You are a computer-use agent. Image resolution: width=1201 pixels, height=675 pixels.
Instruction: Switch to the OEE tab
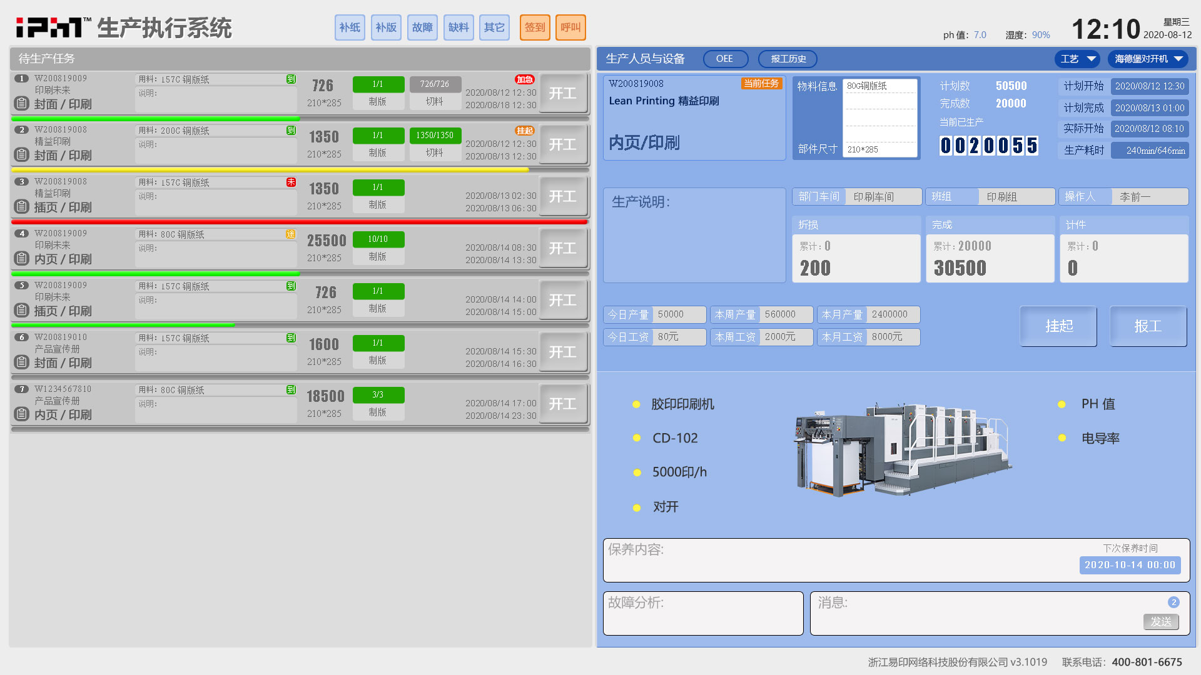(x=724, y=59)
